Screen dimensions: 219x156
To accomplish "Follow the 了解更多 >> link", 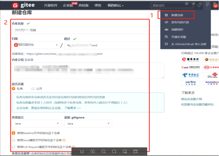I will (72, 108).
